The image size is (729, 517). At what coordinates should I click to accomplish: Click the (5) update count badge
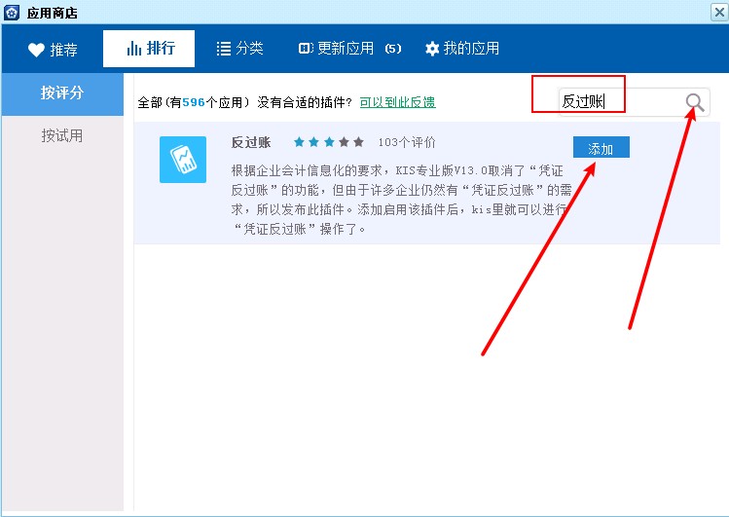click(x=392, y=49)
